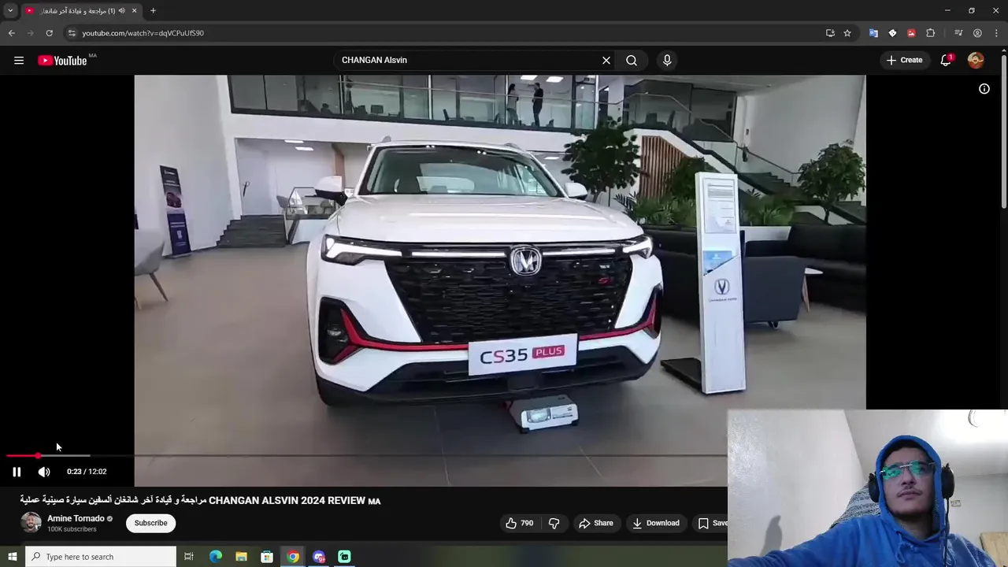Open Microsoft Store from taskbar

coord(267,557)
